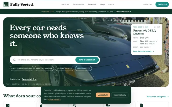Follow the Get listed free link

pos(123,12)
